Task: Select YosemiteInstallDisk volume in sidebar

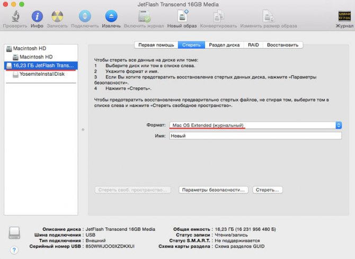Action: [x=41, y=74]
